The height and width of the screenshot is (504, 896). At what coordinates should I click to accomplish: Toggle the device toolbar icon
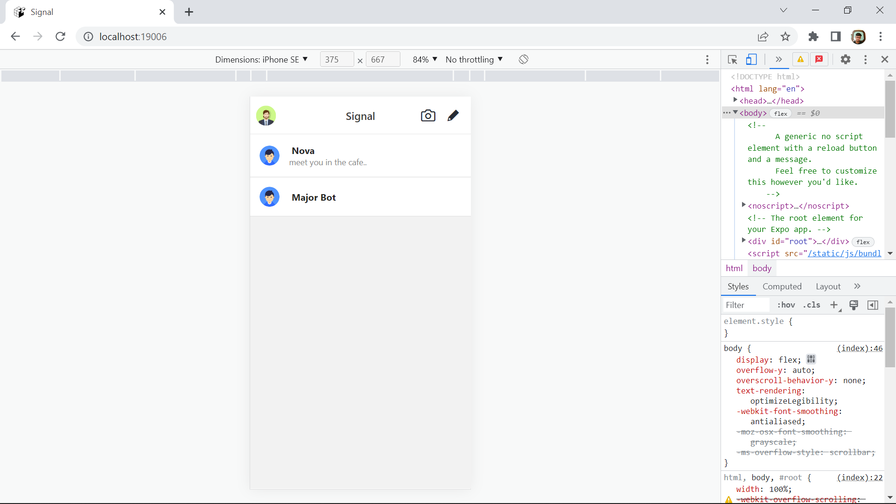751,59
